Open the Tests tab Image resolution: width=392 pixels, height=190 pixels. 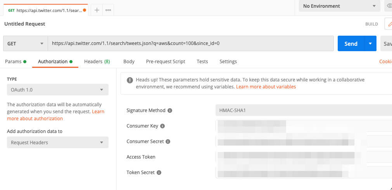click(x=202, y=62)
